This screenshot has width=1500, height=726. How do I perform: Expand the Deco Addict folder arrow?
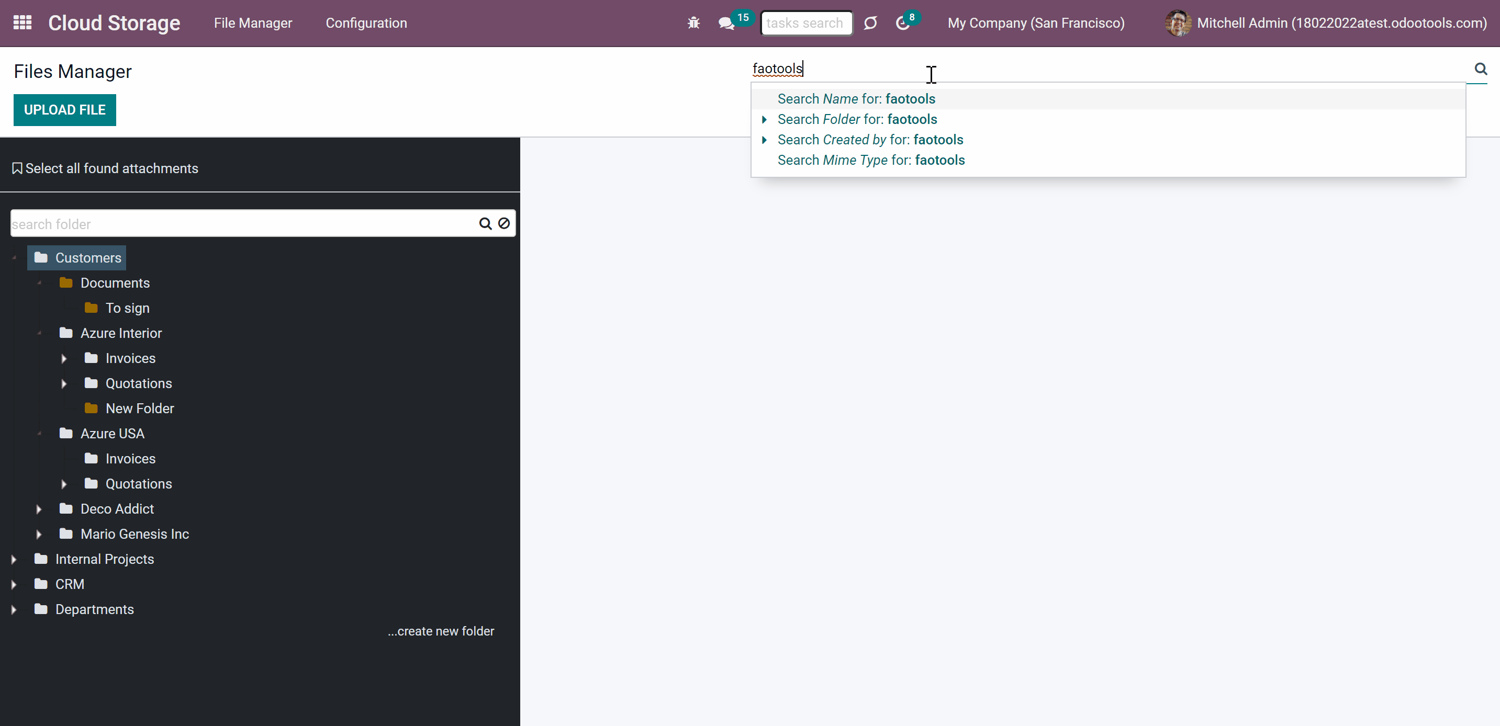pyautogui.click(x=39, y=509)
